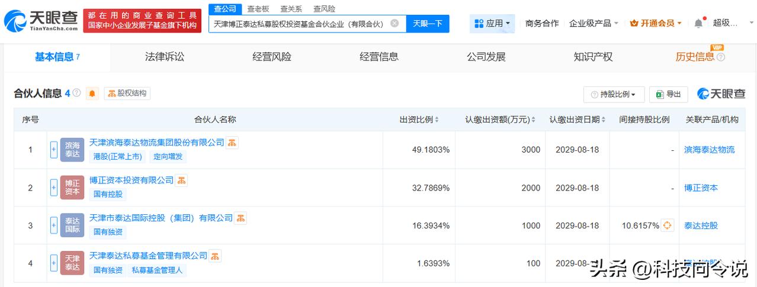Open the 持股比例 dropdown
Screen dimensions: 757x287
614,94
